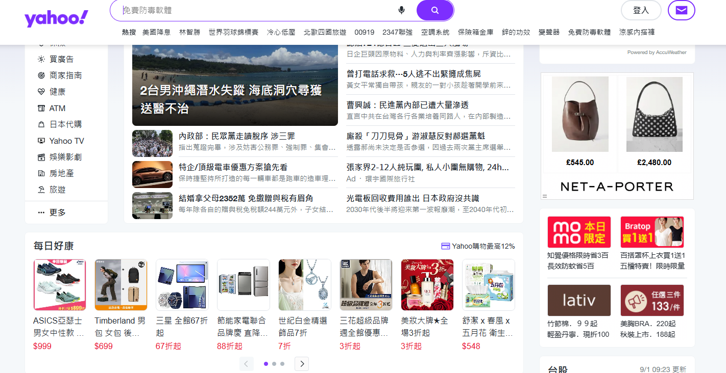Click in the search input field

(255, 10)
